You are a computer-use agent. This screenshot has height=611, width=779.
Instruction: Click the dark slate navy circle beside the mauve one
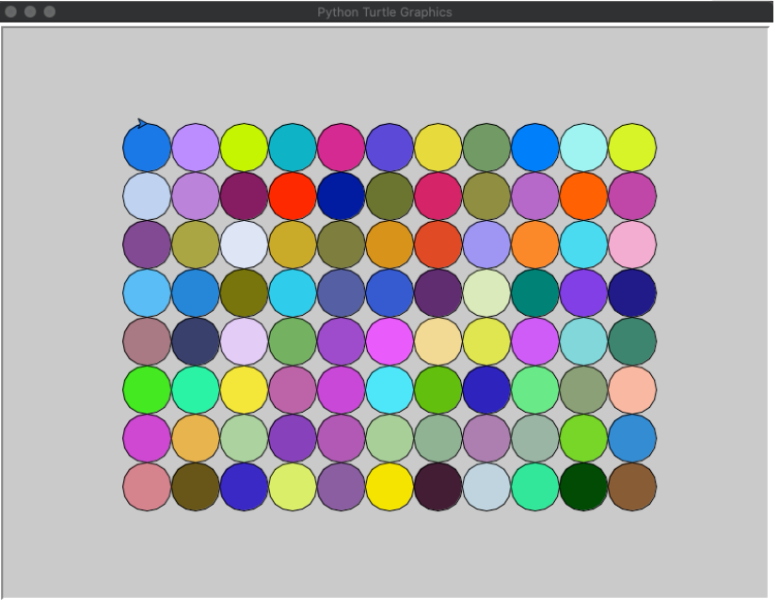196,342
